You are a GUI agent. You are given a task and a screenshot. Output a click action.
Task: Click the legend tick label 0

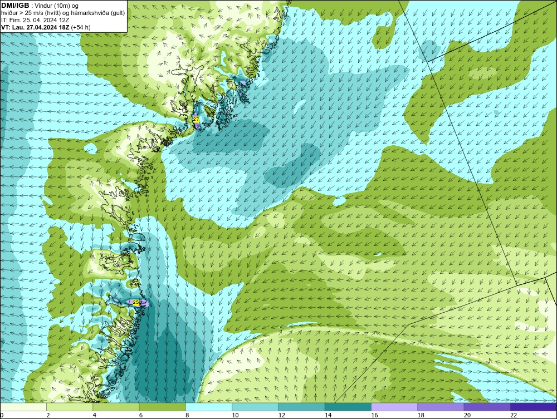pyautogui.click(x=2, y=416)
